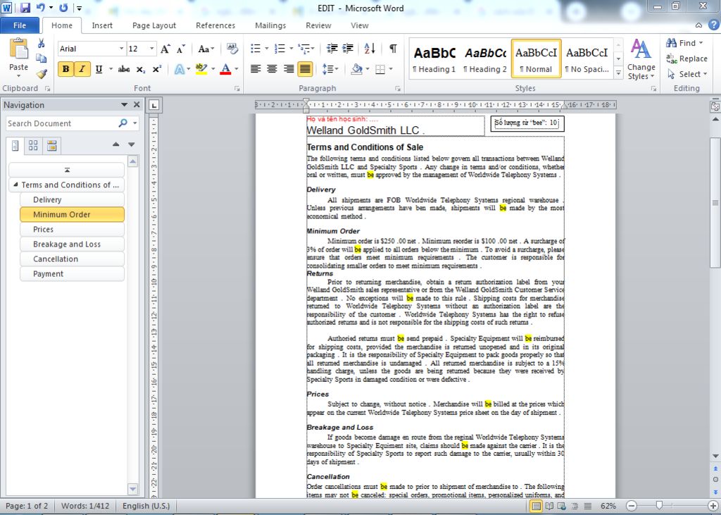721x515 pixels.
Task: Open the References tab
Action: coord(215,25)
